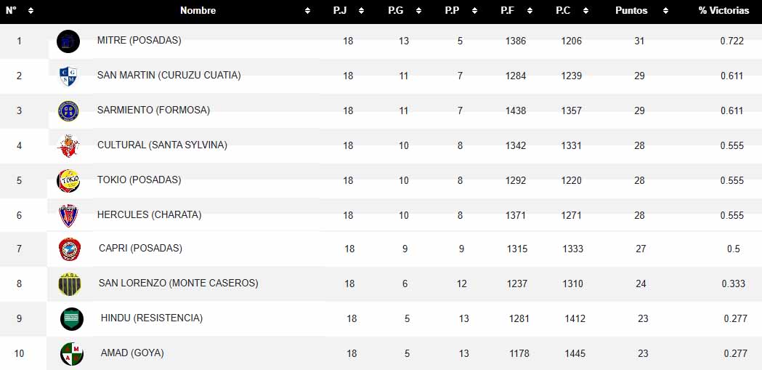
Task: Sort by Nombre using its sort arrows
Action: point(307,11)
